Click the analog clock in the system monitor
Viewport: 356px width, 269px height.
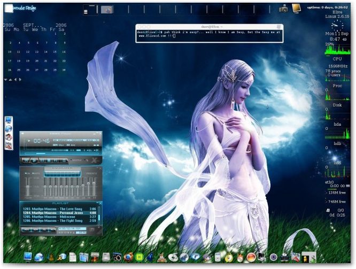coord(337,26)
